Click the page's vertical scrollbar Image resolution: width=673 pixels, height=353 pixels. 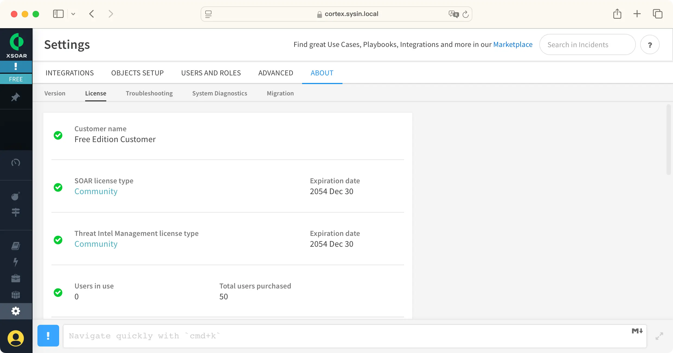coord(669,140)
